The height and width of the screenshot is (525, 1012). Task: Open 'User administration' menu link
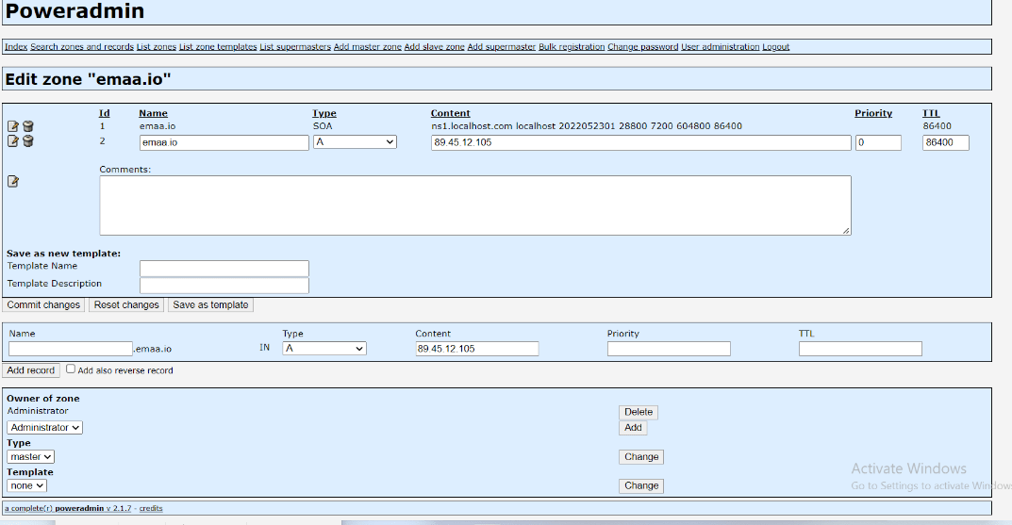click(720, 47)
